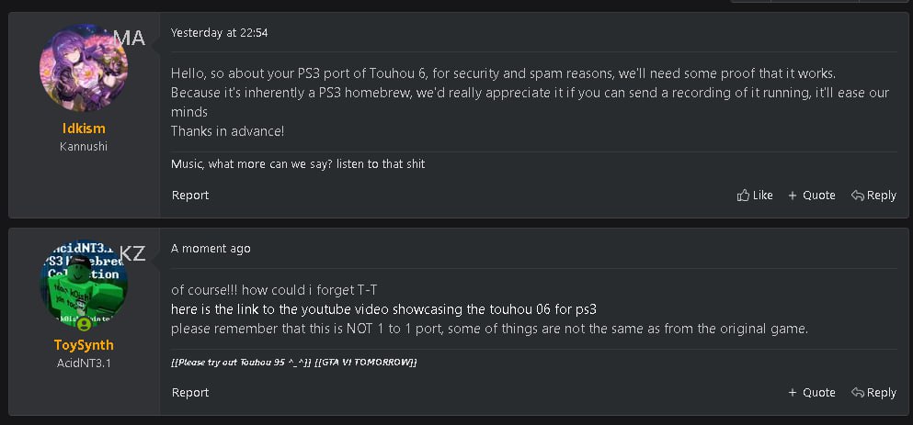This screenshot has width=913, height=425.
Task: Click the green online status badge on ToySynth's avatar
Action: point(85,324)
